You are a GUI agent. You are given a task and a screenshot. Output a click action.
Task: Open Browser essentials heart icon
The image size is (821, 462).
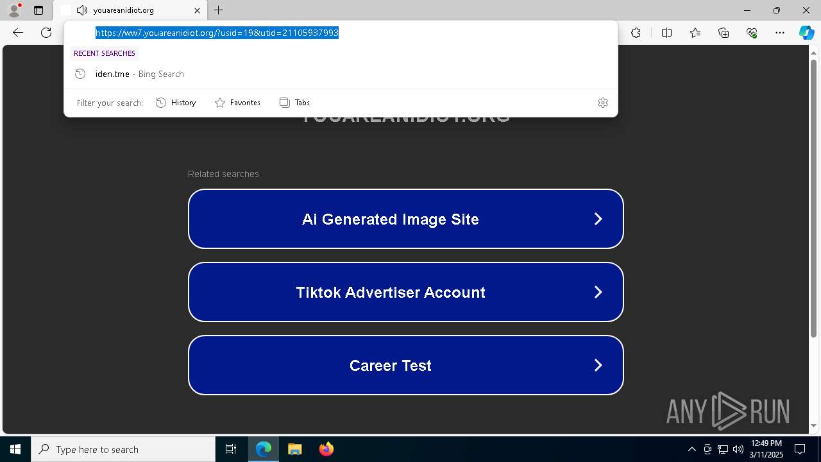[752, 33]
